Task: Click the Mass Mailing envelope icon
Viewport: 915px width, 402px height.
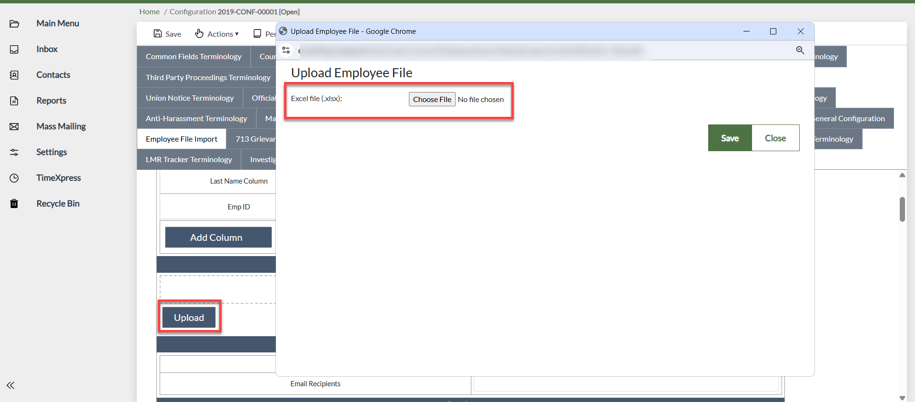Action: [x=14, y=127]
